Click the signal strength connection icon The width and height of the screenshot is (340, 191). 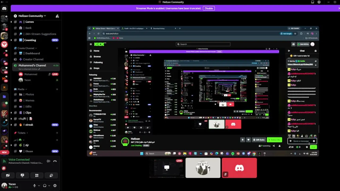click(4, 161)
